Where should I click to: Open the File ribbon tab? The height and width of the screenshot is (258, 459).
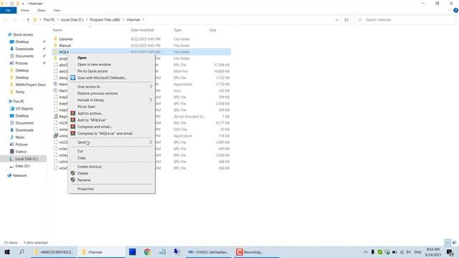coord(8,10)
